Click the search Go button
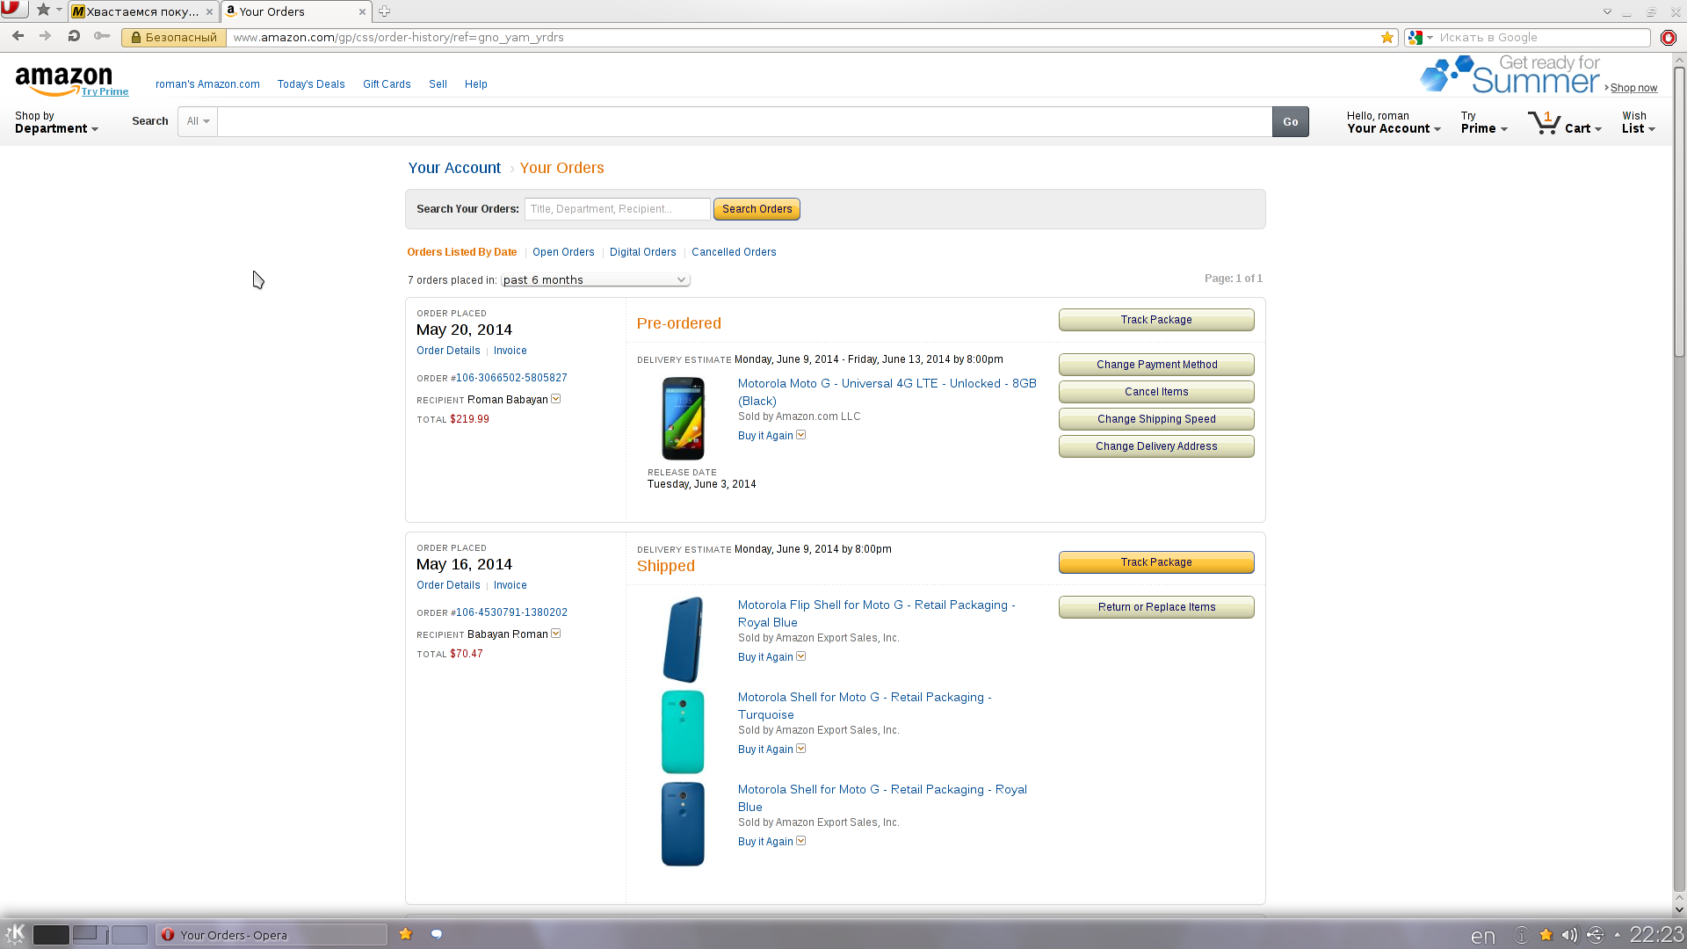This screenshot has width=1687, height=949. point(1290,122)
